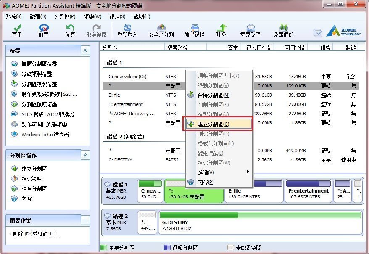
Task: Choose 建立分割區(C) in the context menu
Action: [x=219, y=124]
